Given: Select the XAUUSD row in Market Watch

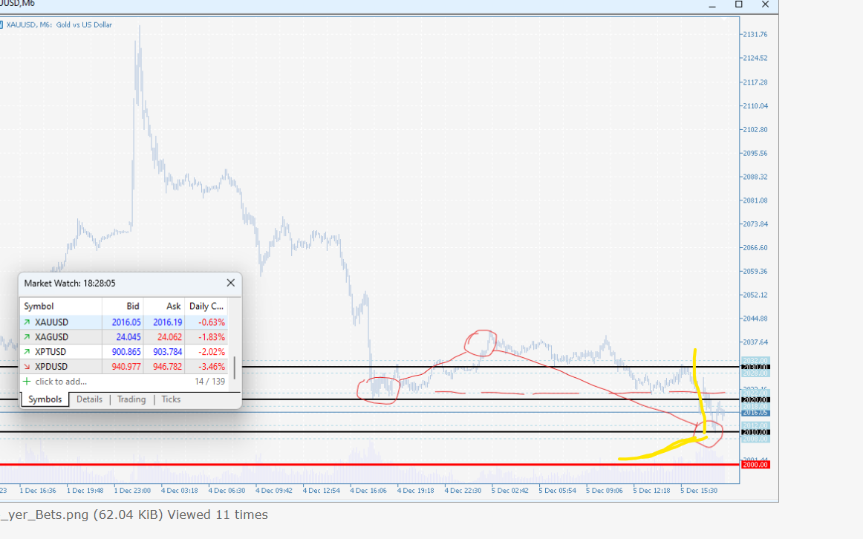Looking at the screenshot, I should (124, 322).
